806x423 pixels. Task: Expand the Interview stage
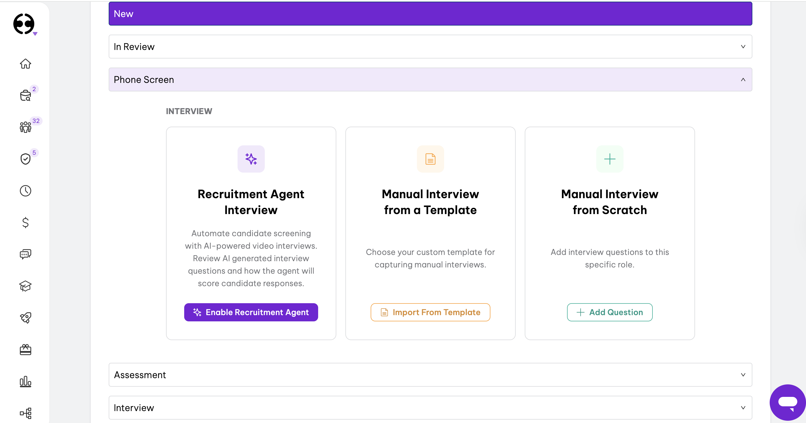click(x=430, y=408)
